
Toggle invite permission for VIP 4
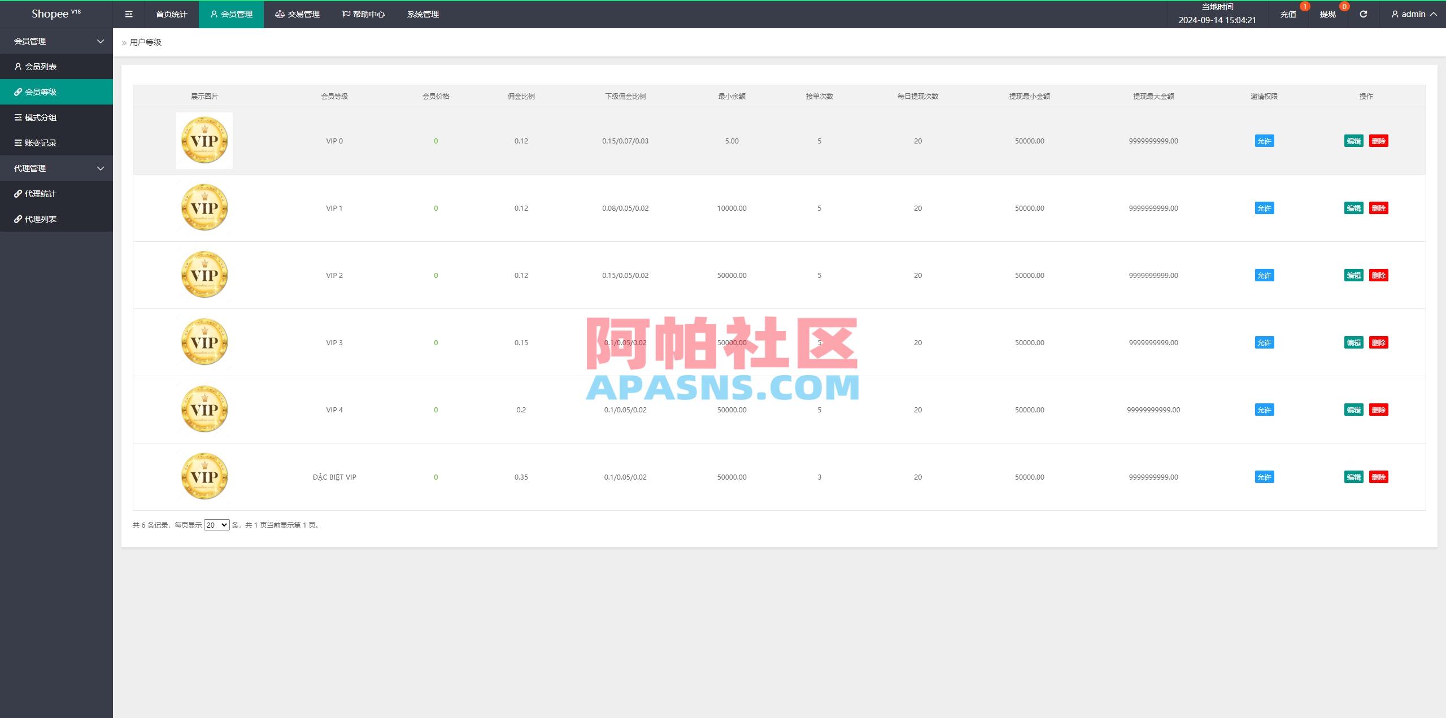click(x=1264, y=410)
